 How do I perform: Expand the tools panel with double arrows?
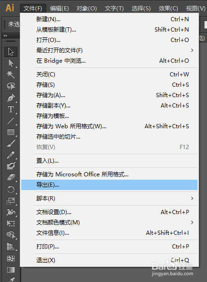point(5,36)
